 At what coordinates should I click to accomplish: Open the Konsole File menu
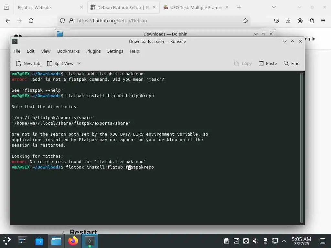pos(17,51)
